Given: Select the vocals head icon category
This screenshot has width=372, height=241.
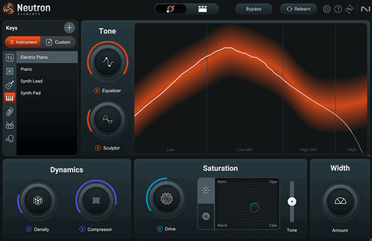Looking at the screenshot, I should click(10, 138).
